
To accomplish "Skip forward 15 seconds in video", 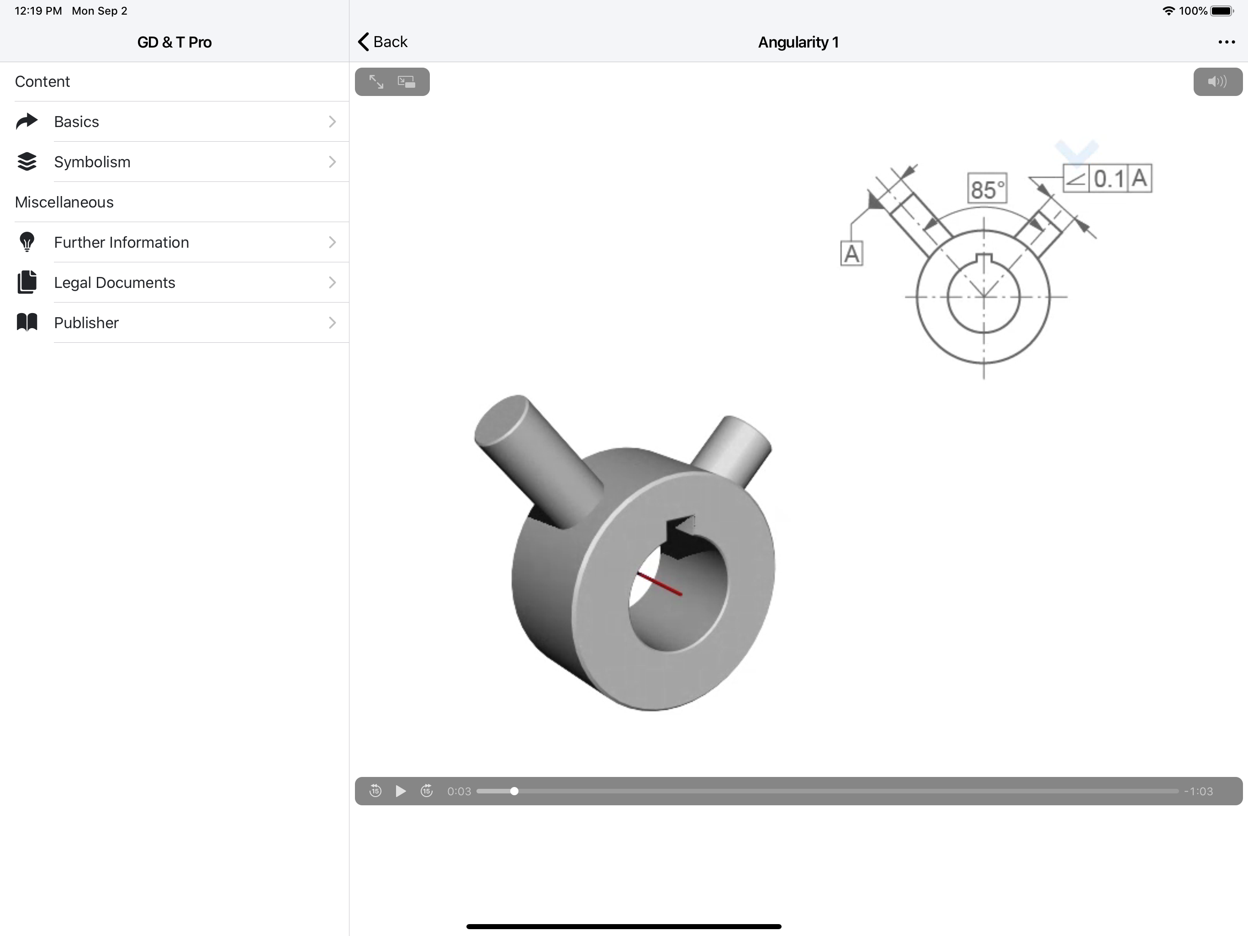I will tap(427, 791).
